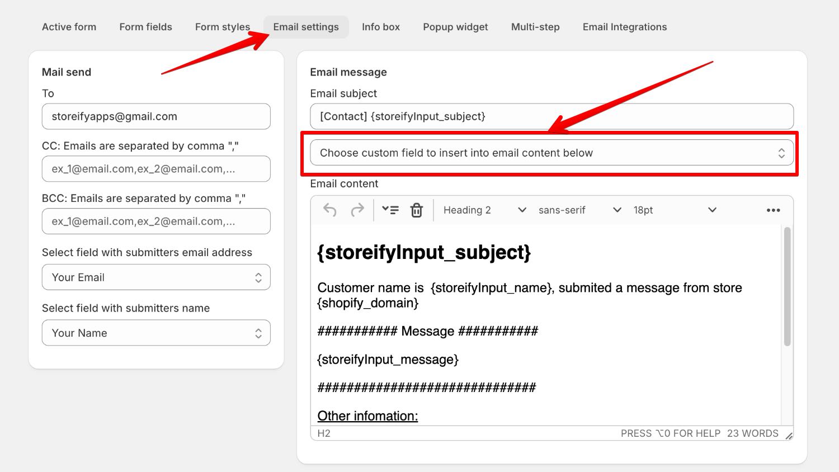This screenshot has width=839, height=472.
Task: Grab the editor resize handle corner
Action: coord(789,436)
